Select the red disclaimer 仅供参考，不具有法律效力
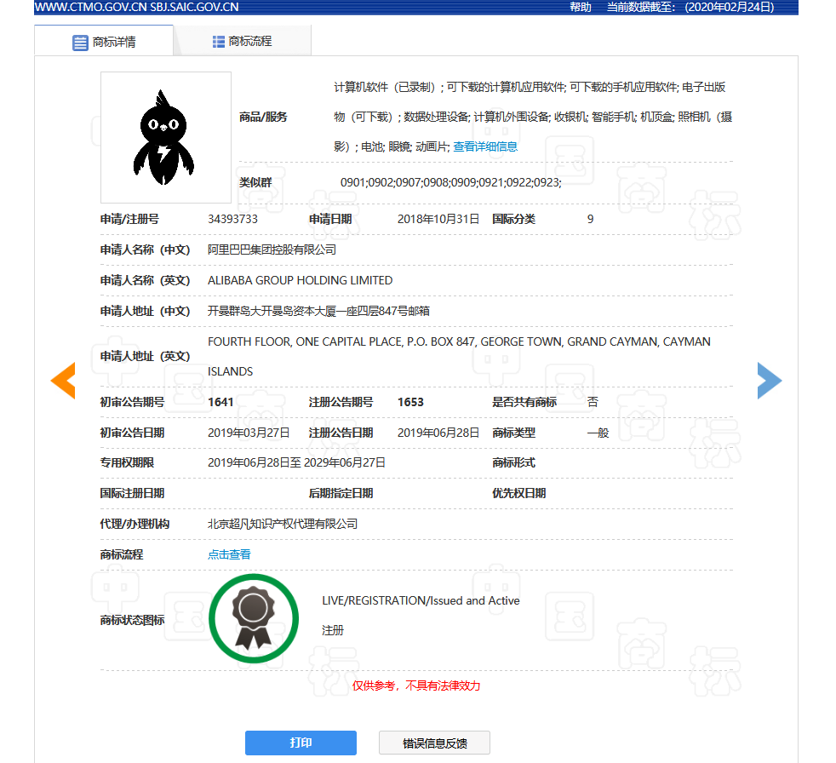Screen dimensions: 836x763 (416, 686)
